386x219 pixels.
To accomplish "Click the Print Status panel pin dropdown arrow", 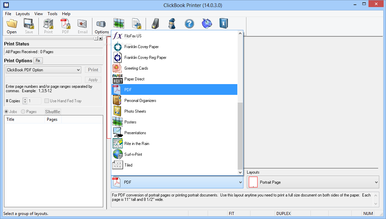I will click(96, 39).
